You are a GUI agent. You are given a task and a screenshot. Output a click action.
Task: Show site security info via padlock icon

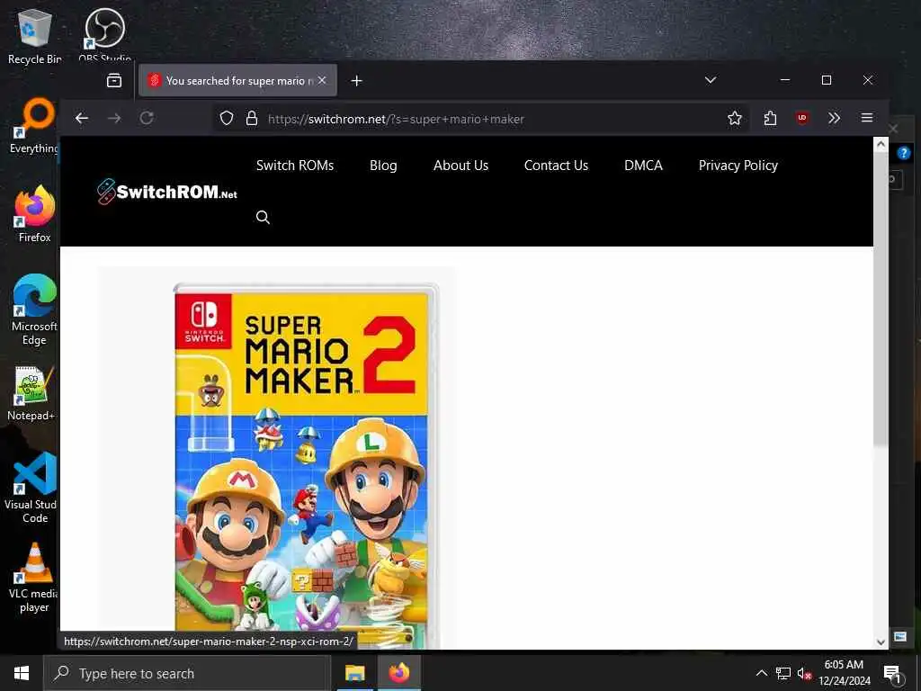click(x=252, y=118)
